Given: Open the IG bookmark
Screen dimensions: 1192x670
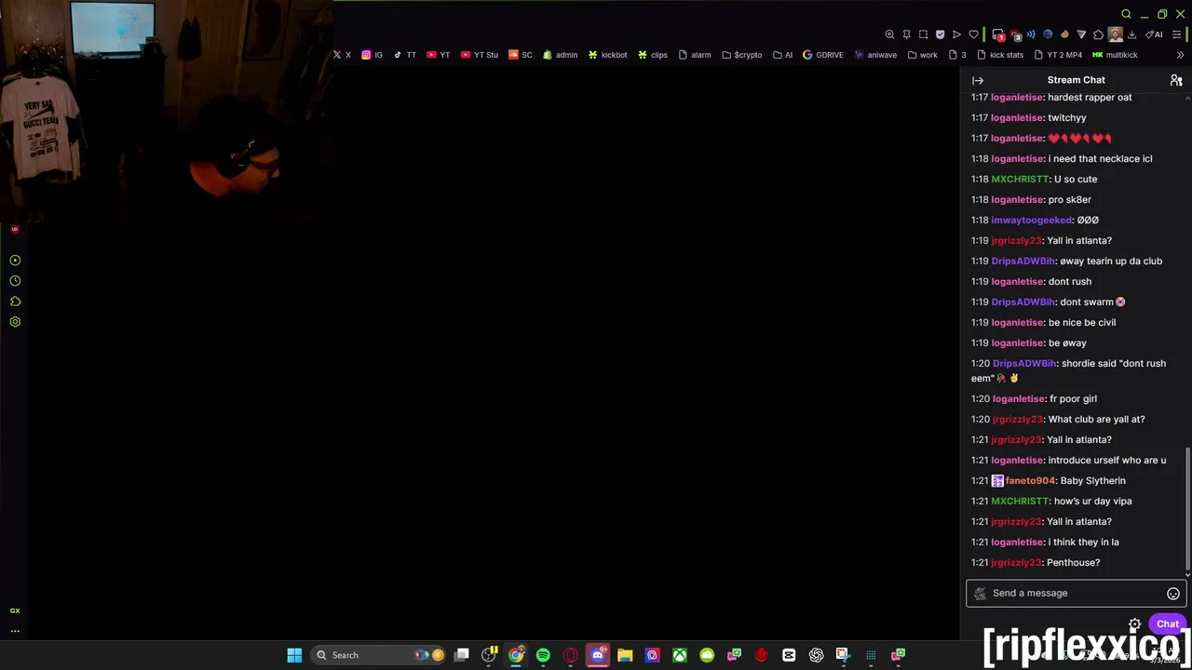Looking at the screenshot, I should pyautogui.click(x=372, y=55).
